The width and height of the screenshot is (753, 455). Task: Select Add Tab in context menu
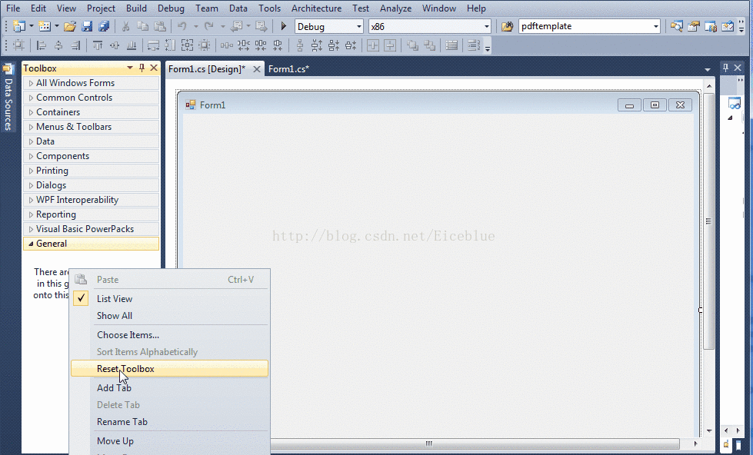[169, 388]
